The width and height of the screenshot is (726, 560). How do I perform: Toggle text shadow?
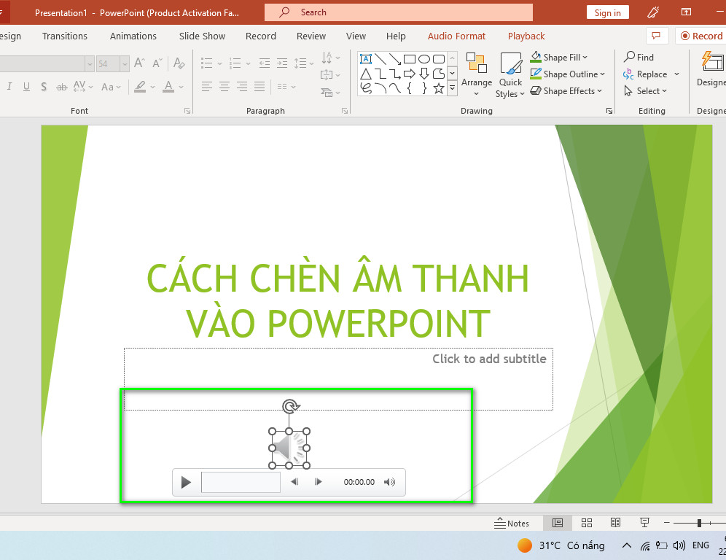pyautogui.click(x=44, y=87)
